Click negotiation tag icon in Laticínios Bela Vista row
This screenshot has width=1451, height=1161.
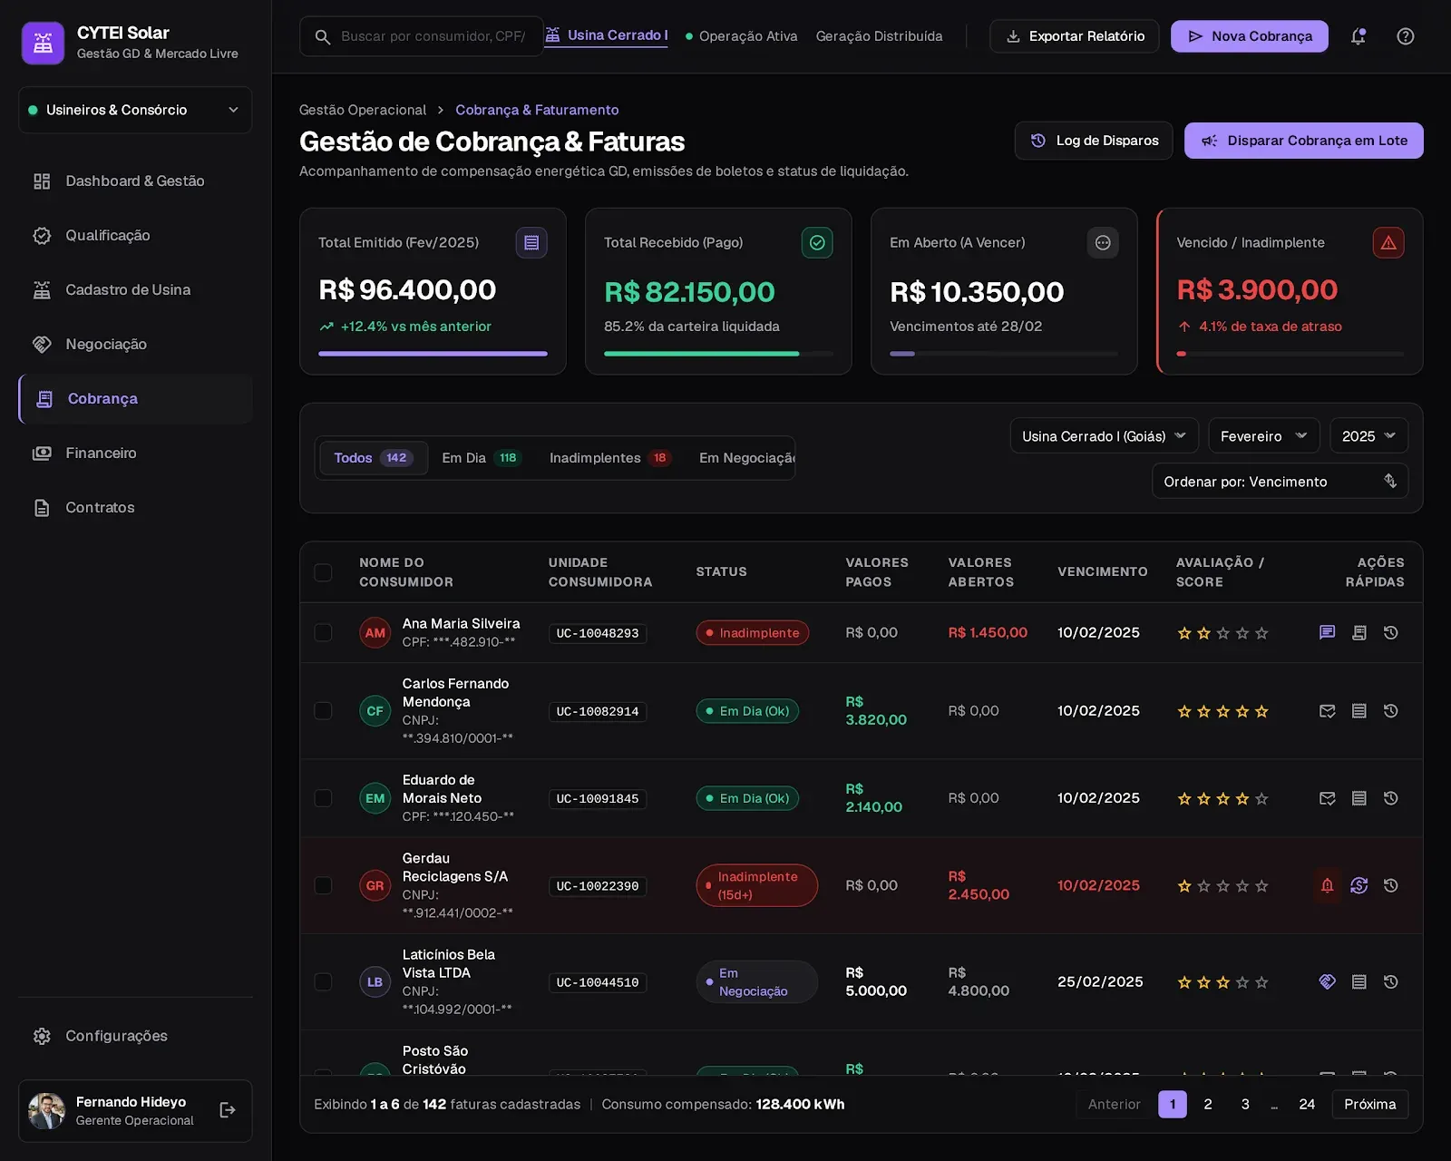pyautogui.click(x=1327, y=981)
